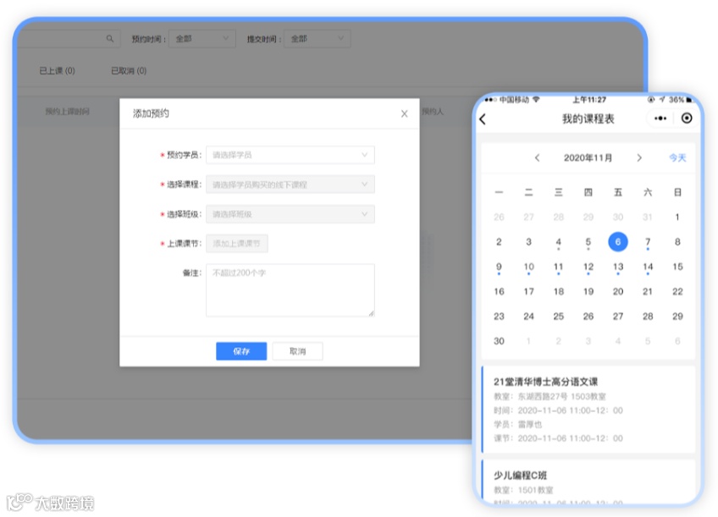The width and height of the screenshot is (718, 517).
Task: Select November 13 in the calendar
Action: pyautogui.click(x=618, y=267)
